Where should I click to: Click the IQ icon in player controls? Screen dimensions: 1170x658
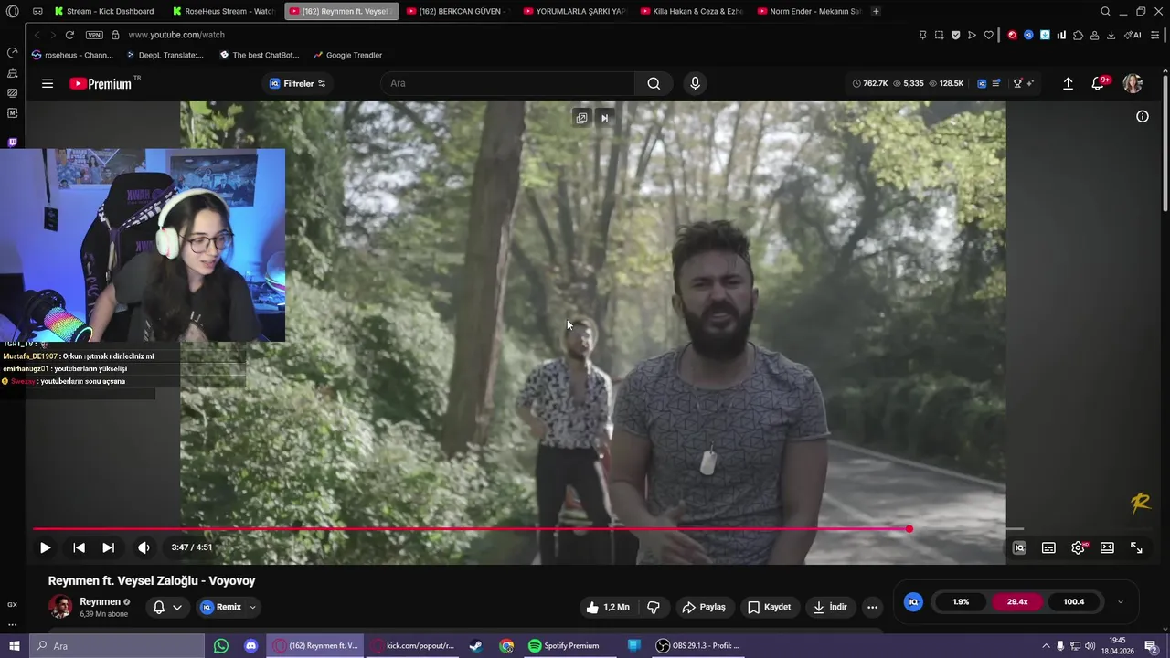click(x=1019, y=547)
